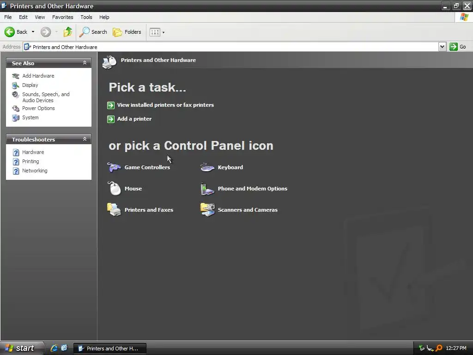Click the magnifier tray icon
The width and height of the screenshot is (473, 355).
click(439, 349)
